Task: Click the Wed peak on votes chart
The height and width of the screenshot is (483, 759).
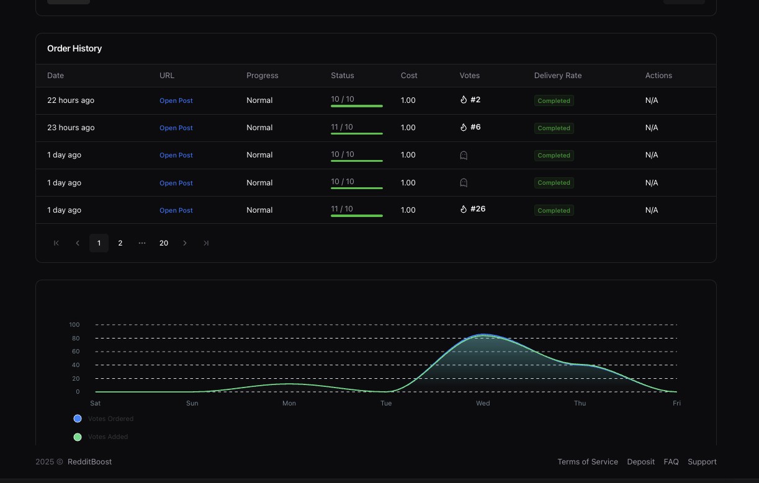Action: tap(483, 335)
